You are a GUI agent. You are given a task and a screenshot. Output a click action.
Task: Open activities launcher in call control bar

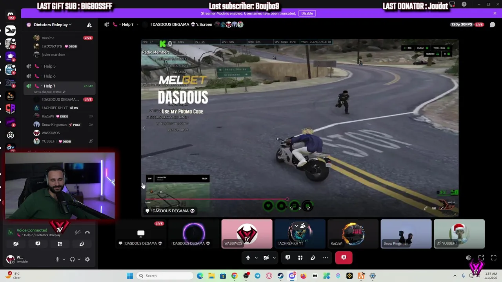point(300,257)
